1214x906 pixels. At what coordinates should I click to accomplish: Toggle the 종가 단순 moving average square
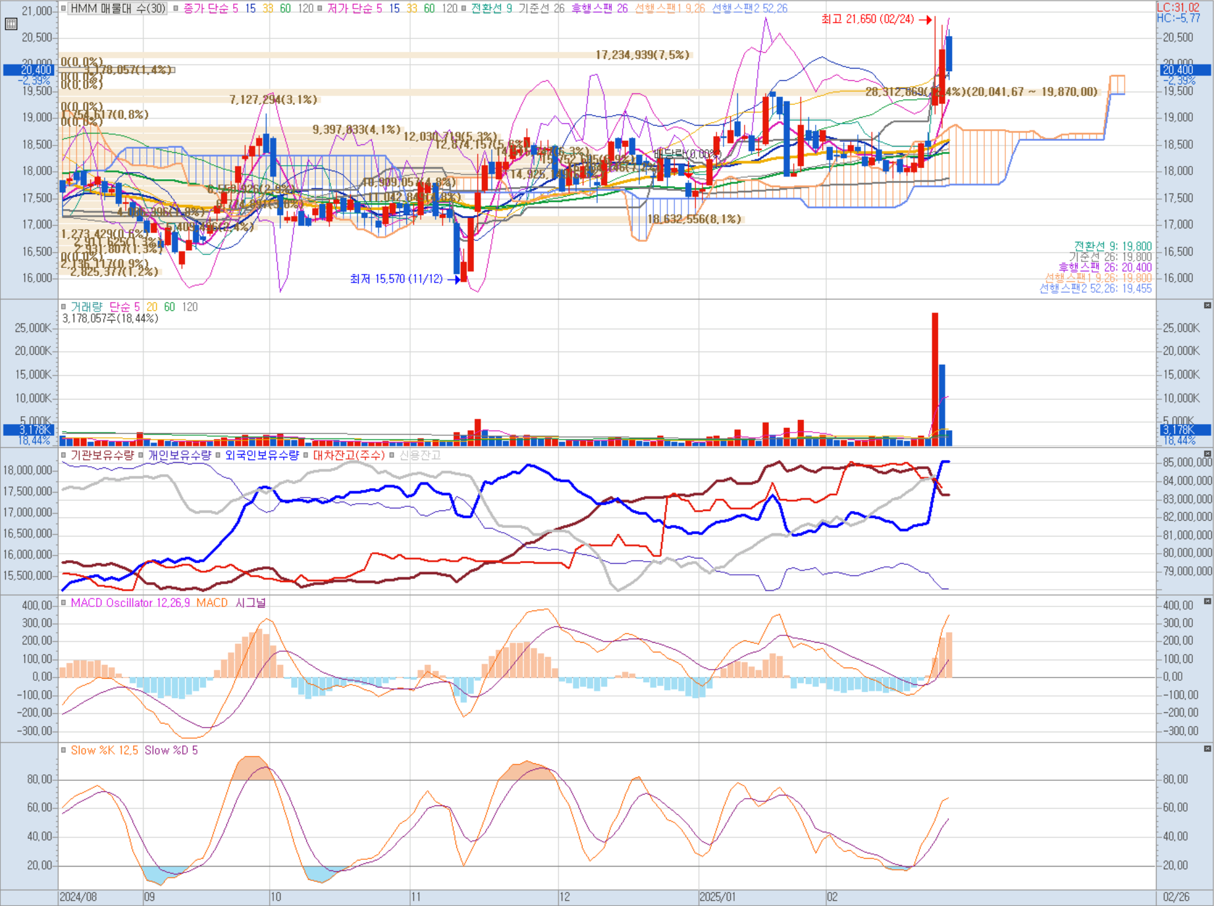point(176,9)
